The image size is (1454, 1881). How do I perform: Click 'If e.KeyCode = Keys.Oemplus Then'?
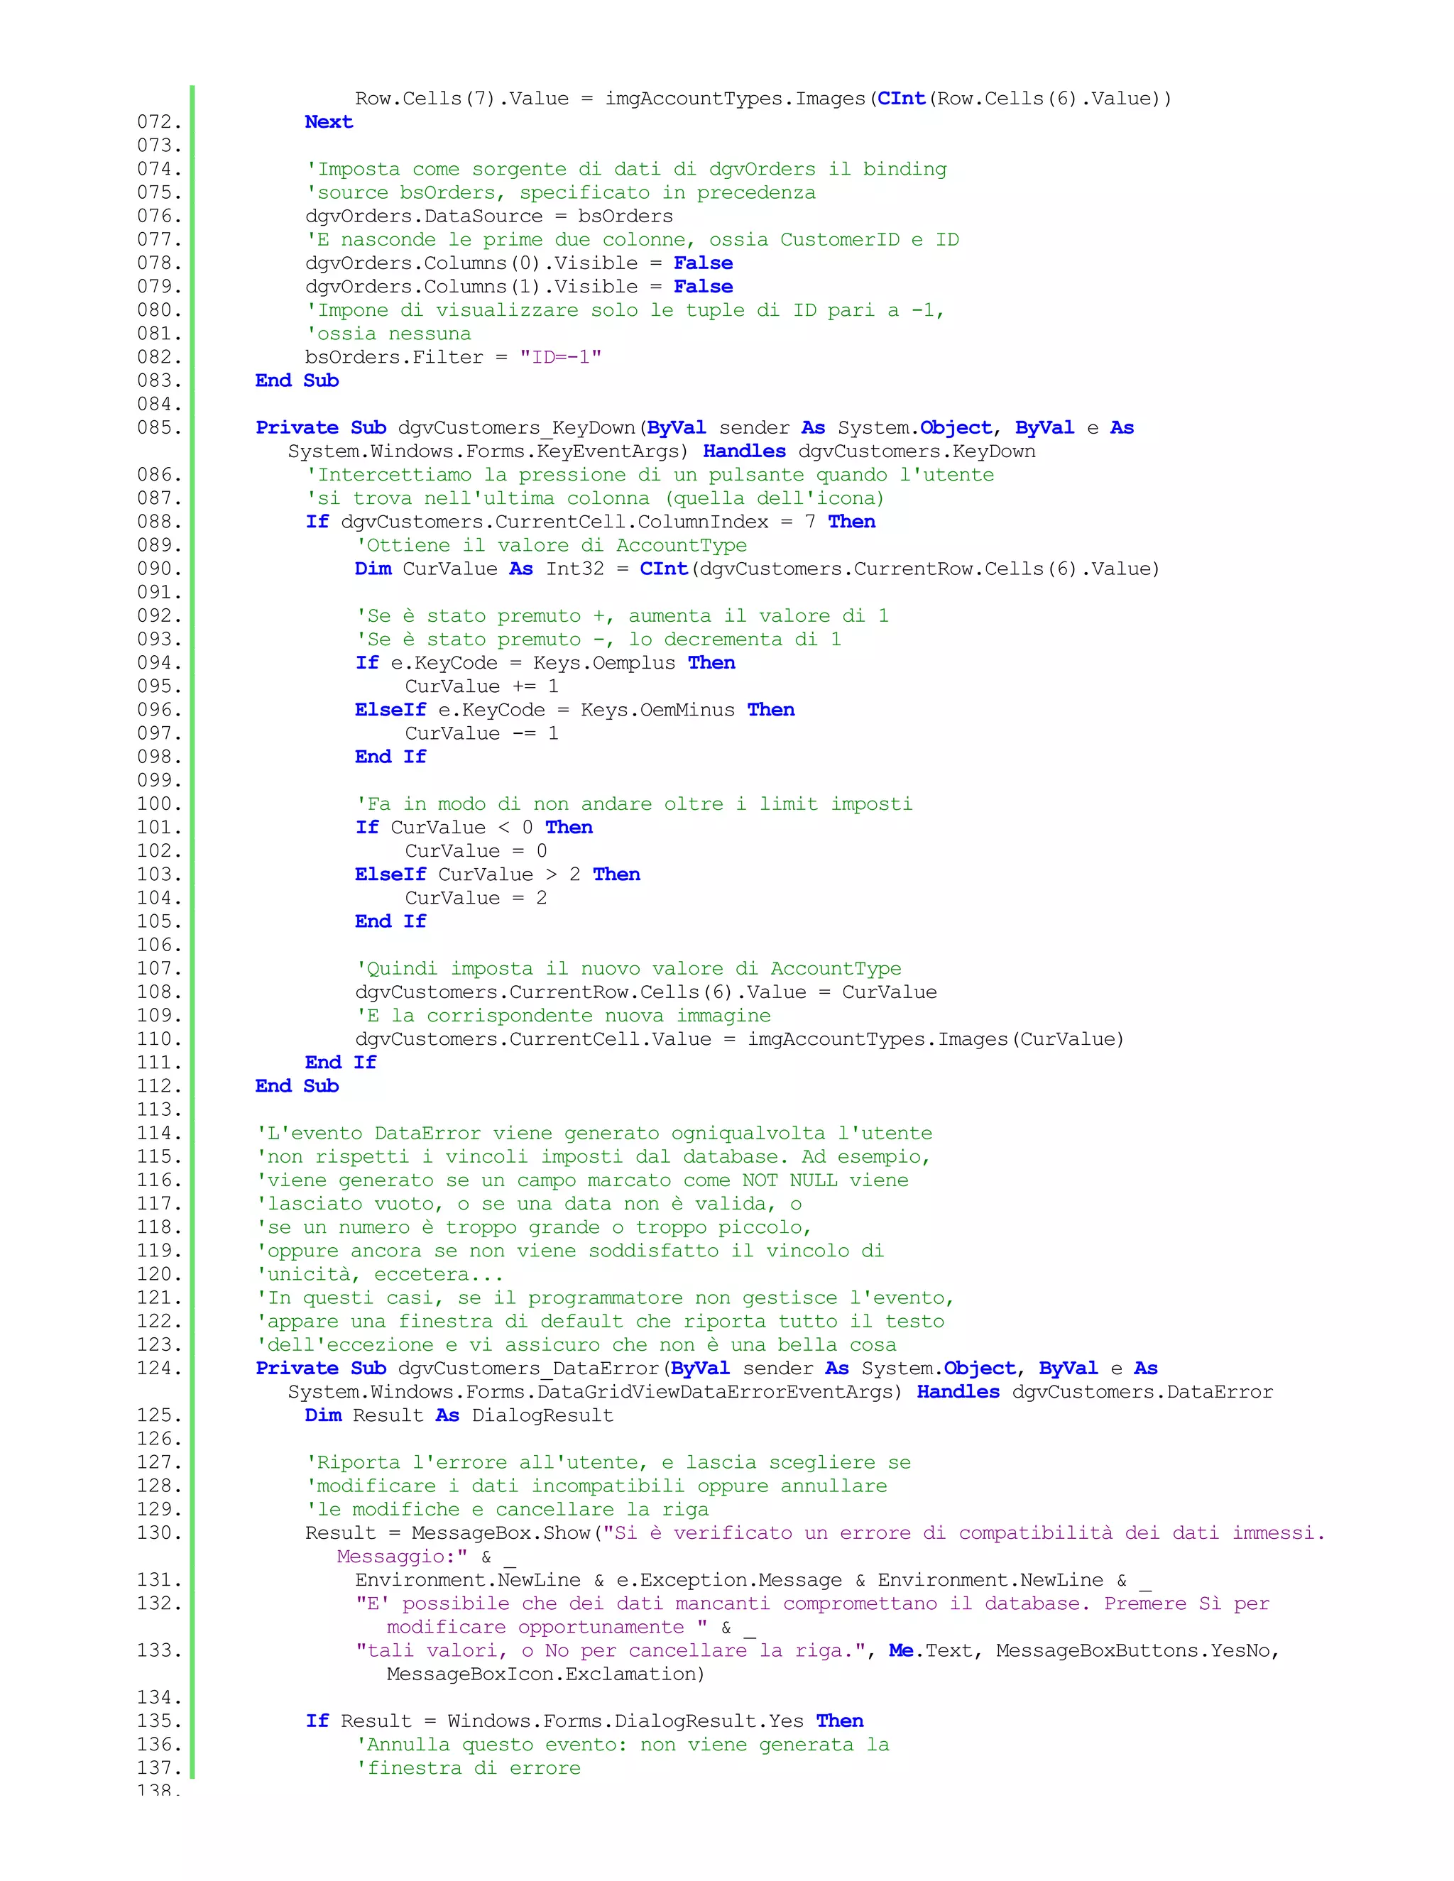(x=545, y=663)
